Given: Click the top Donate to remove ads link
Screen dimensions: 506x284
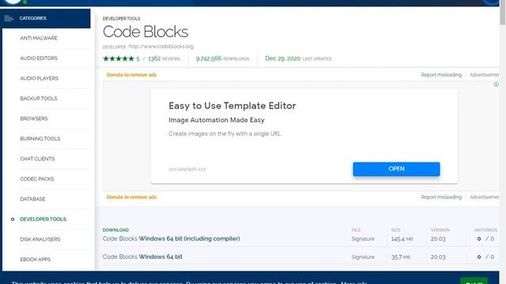Looking at the screenshot, I should pyautogui.click(x=131, y=75).
